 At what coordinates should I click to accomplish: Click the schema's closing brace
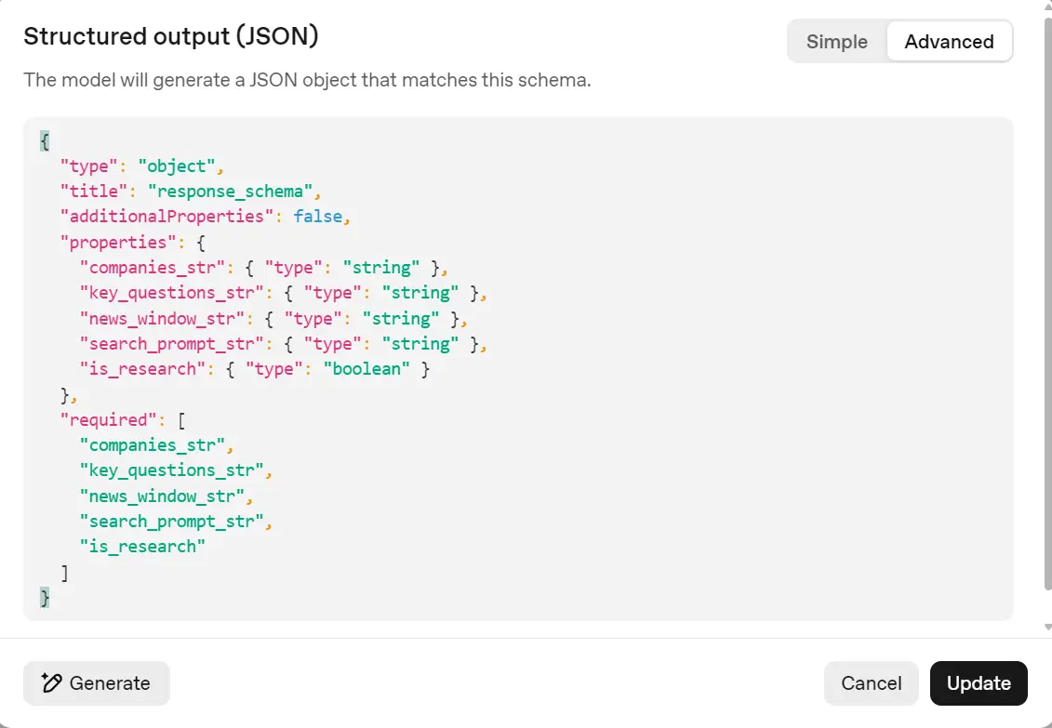45,598
